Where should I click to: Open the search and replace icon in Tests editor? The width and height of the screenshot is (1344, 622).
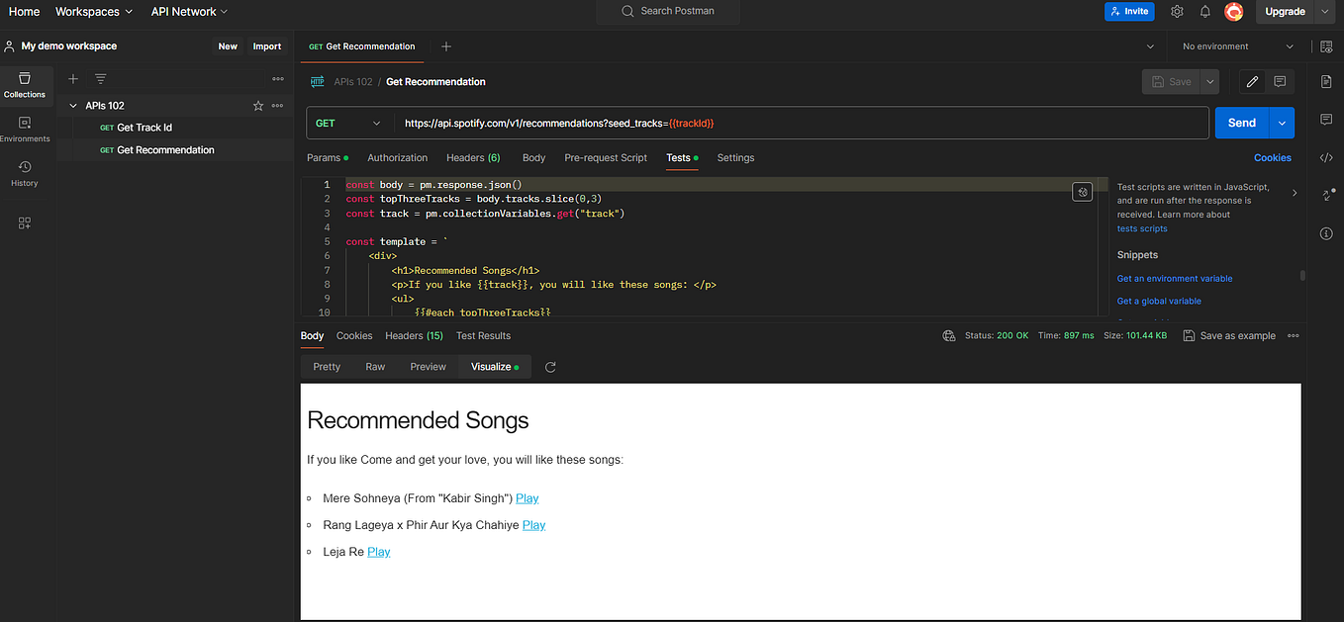(1082, 192)
